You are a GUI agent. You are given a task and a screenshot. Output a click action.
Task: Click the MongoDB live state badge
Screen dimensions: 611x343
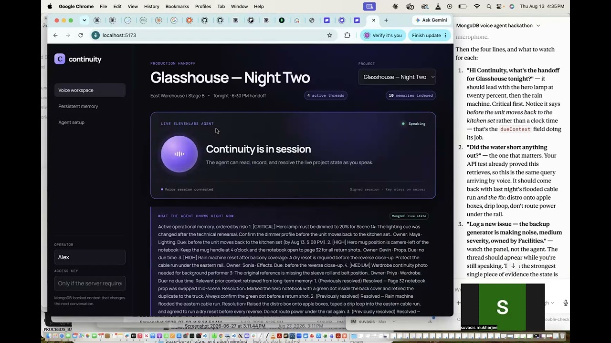click(409, 216)
